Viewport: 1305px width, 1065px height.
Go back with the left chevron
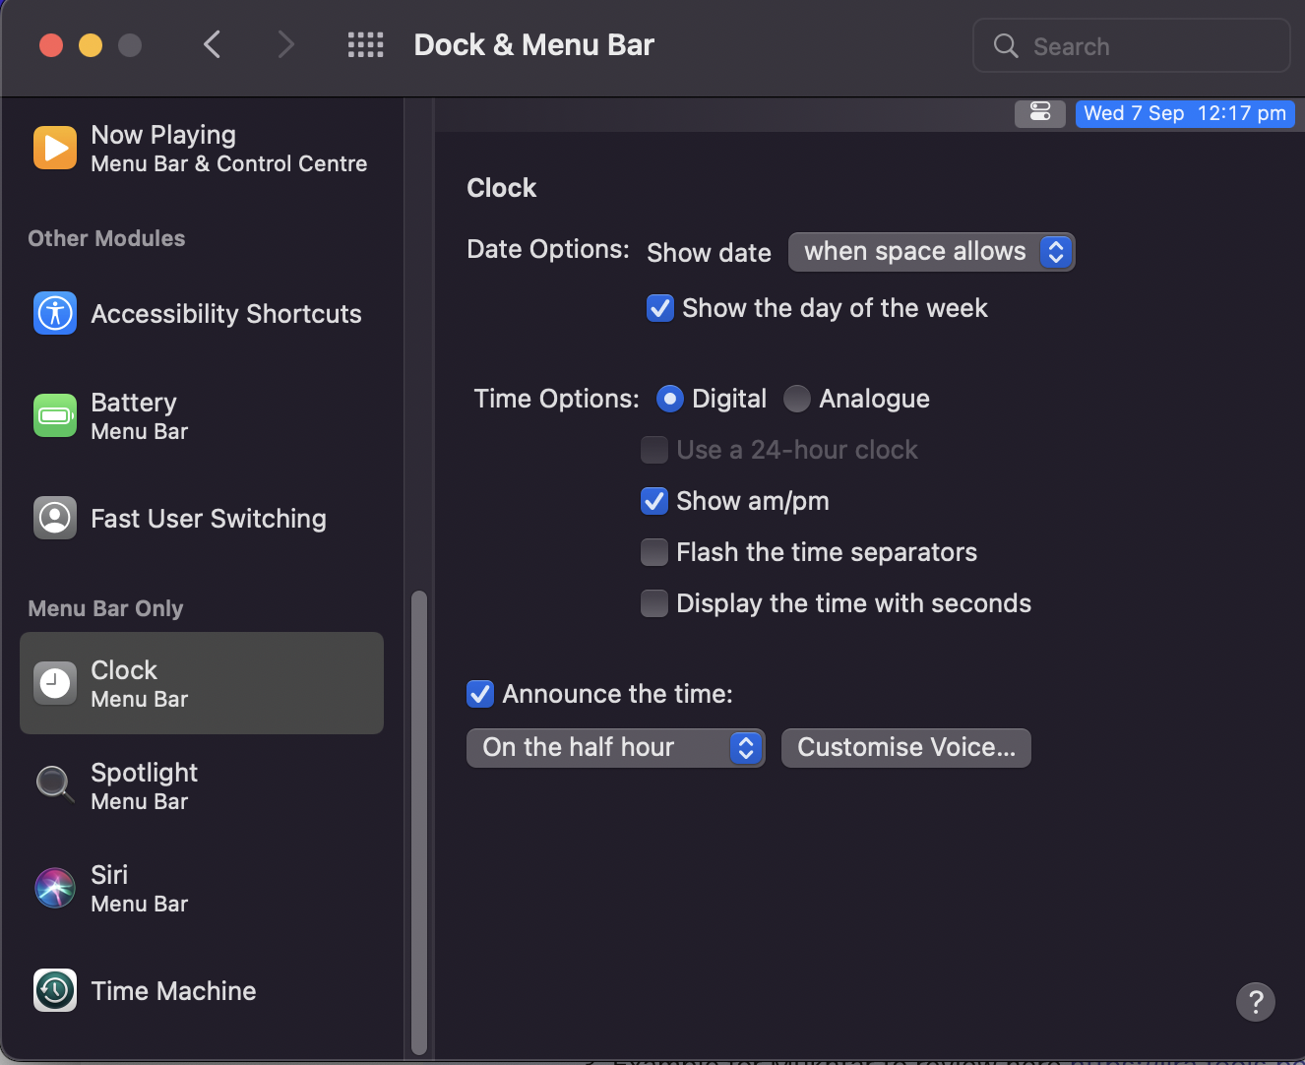[x=212, y=45]
